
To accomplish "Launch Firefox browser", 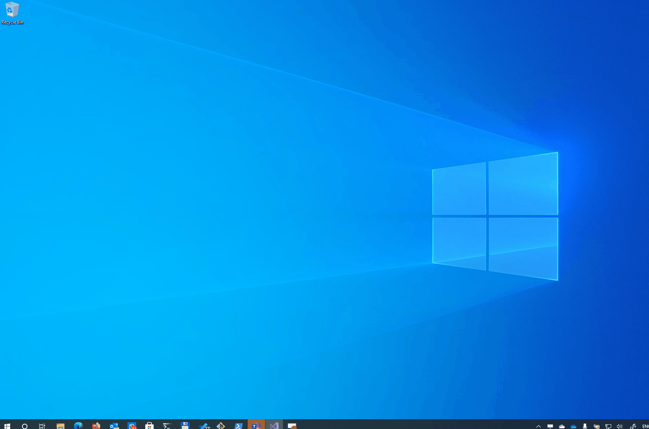I will (96, 425).
